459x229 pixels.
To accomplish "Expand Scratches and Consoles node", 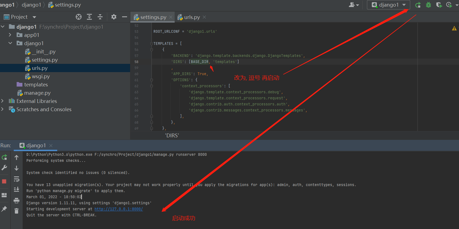I will pyautogui.click(x=2, y=109).
